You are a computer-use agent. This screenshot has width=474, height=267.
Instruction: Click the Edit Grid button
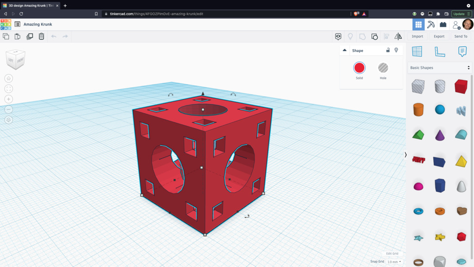tap(392, 254)
